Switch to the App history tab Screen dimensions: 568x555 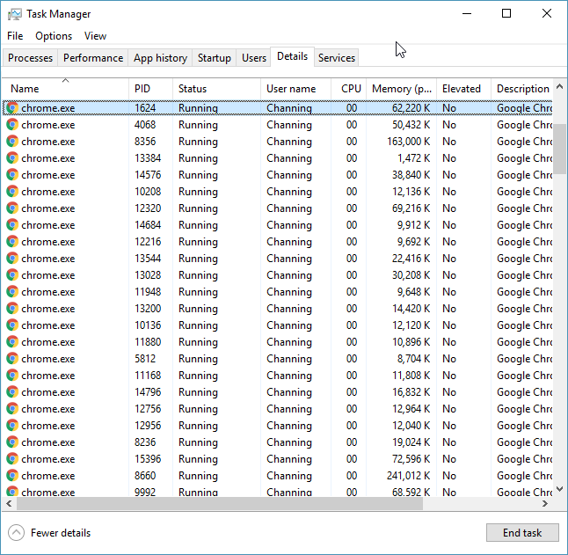click(160, 58)
